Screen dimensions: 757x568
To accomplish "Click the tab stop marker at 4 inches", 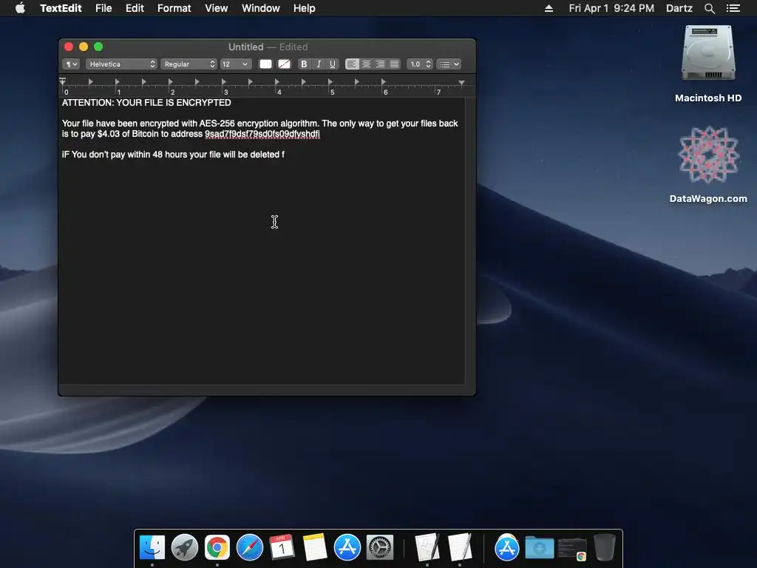I will [x=276, y=81].
